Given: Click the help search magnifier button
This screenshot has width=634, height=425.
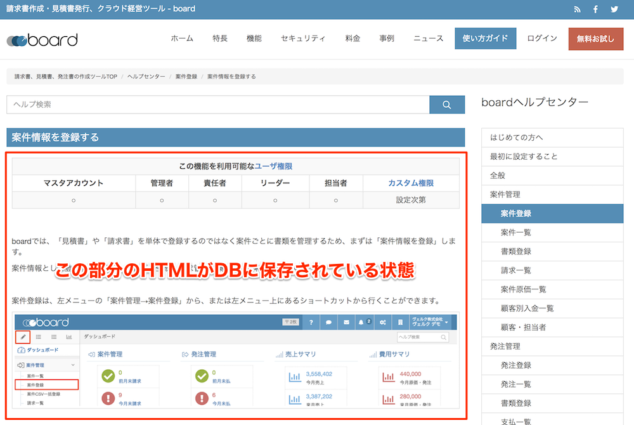Looking at the screenshot, I should click(447, 105).
